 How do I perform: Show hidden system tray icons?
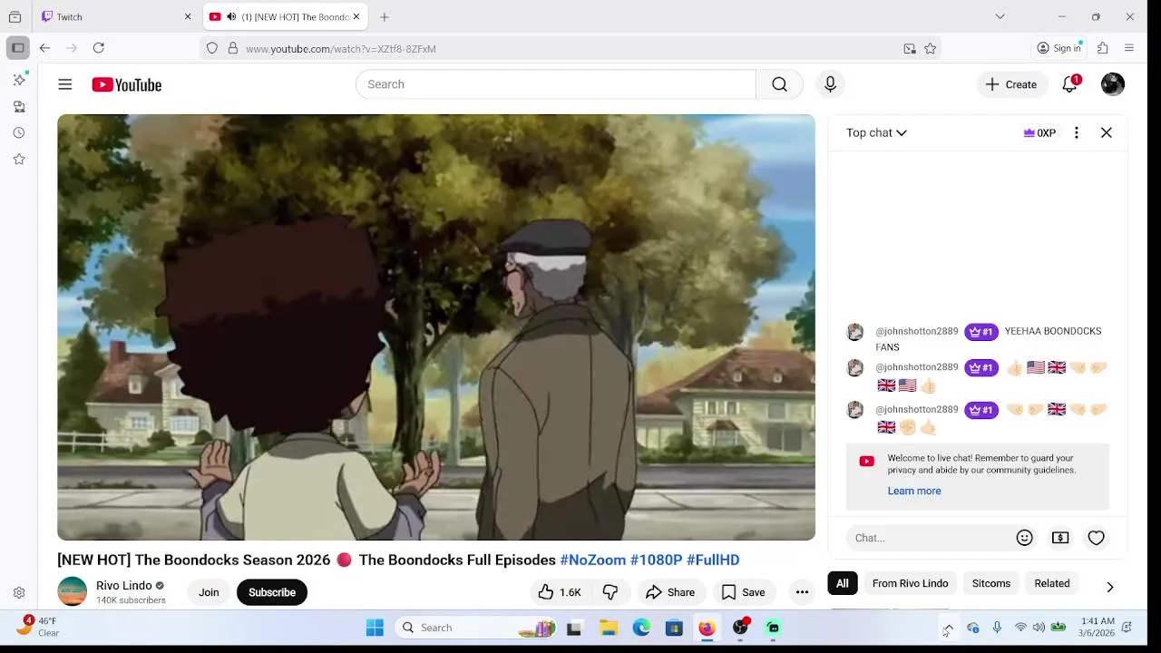(948, 628)
